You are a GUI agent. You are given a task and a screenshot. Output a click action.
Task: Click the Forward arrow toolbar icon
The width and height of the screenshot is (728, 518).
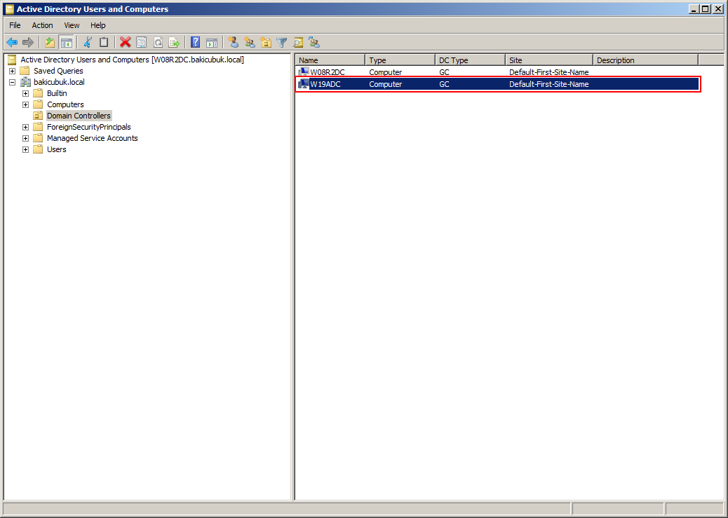click(x=28, y=43)
